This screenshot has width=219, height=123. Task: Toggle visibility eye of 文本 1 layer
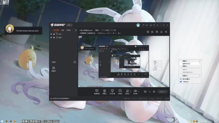pos(51,34)
